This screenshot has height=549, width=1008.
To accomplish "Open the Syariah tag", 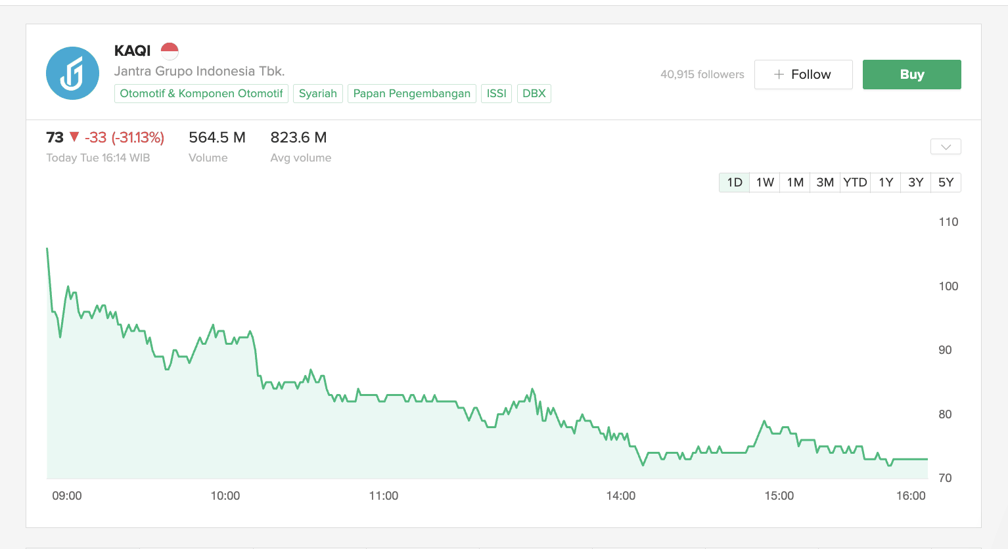I will 318,93.
